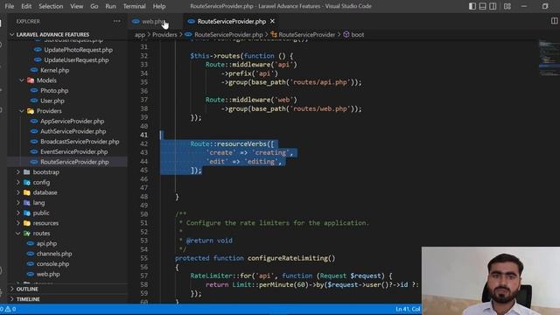Expand the public folder
560x315 pixels.
tap(18, 213)
